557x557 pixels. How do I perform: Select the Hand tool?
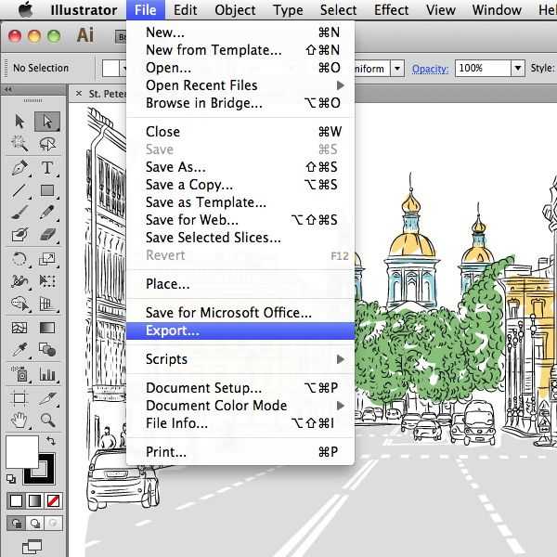(19, 421)
